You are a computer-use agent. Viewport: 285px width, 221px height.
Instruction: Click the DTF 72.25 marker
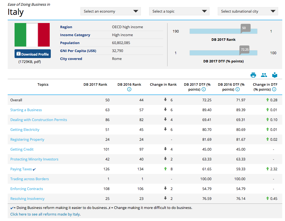[244, 50]
